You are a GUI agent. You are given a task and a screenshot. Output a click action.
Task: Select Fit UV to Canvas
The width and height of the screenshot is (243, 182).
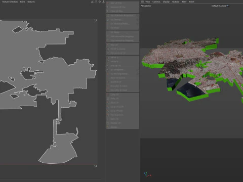pos(123,49)
